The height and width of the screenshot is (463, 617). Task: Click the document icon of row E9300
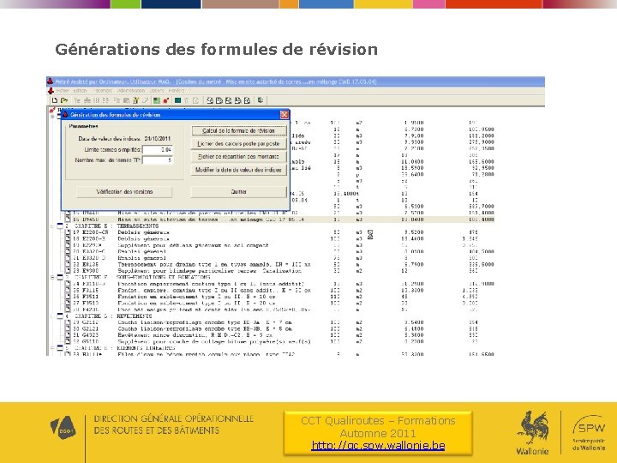coord(68,271)
